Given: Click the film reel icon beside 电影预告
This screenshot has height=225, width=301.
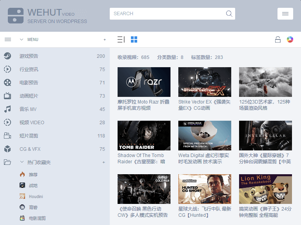Looking at the screenshot, I should 7,83.
